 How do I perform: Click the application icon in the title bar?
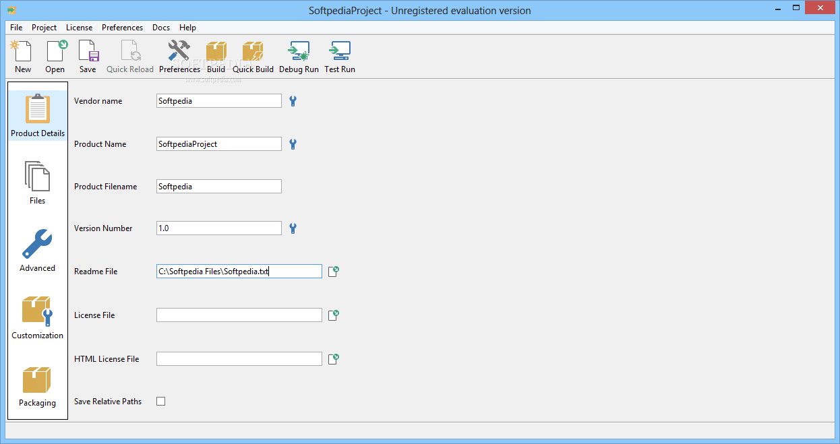pyautogui.click(x=11, y=10)
